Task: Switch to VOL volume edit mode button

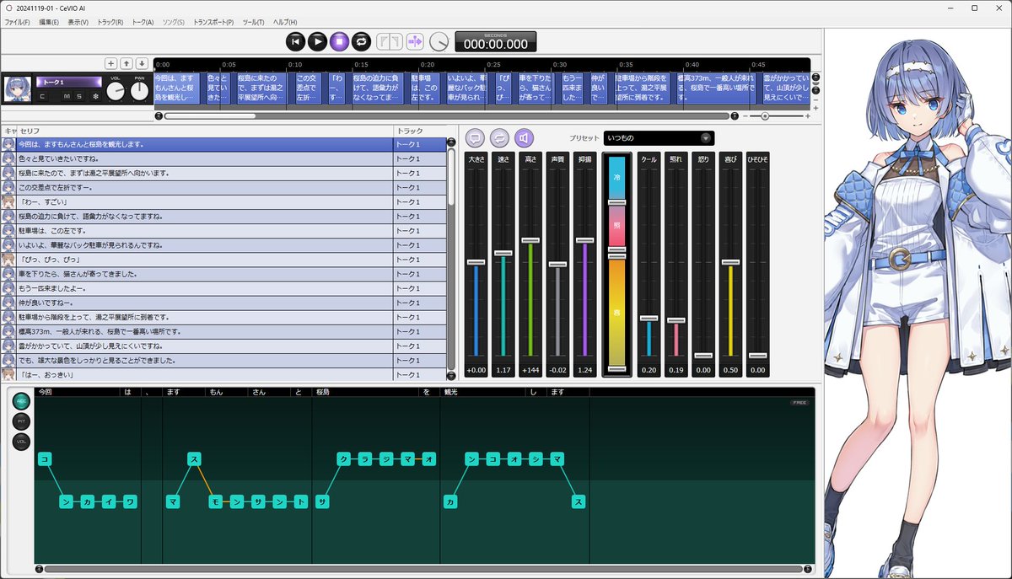Action: 21,441
